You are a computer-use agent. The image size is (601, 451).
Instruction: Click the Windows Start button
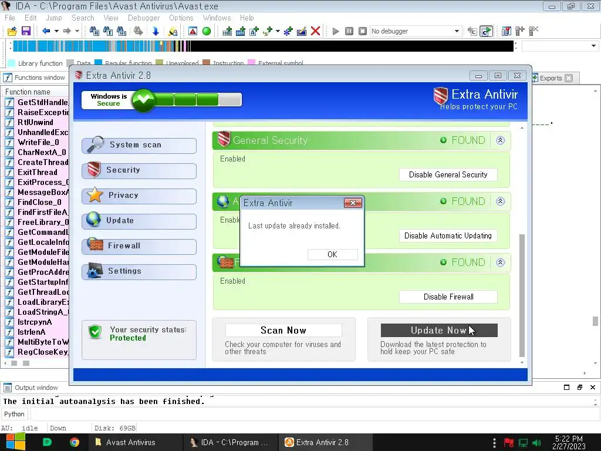click(x=15, y=442)
